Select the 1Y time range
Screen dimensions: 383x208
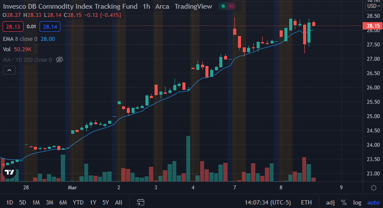pos(93,202)
